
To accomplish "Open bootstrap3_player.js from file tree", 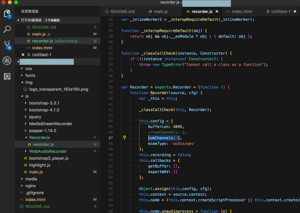I will (x=49, y=158).
